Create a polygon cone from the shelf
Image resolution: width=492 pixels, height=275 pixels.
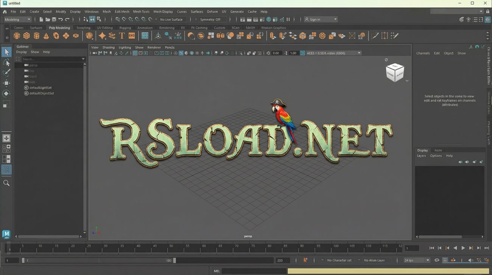(x=46, y=36)
